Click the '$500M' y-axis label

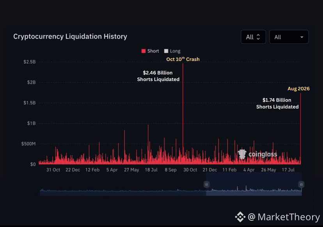point(28,144)
